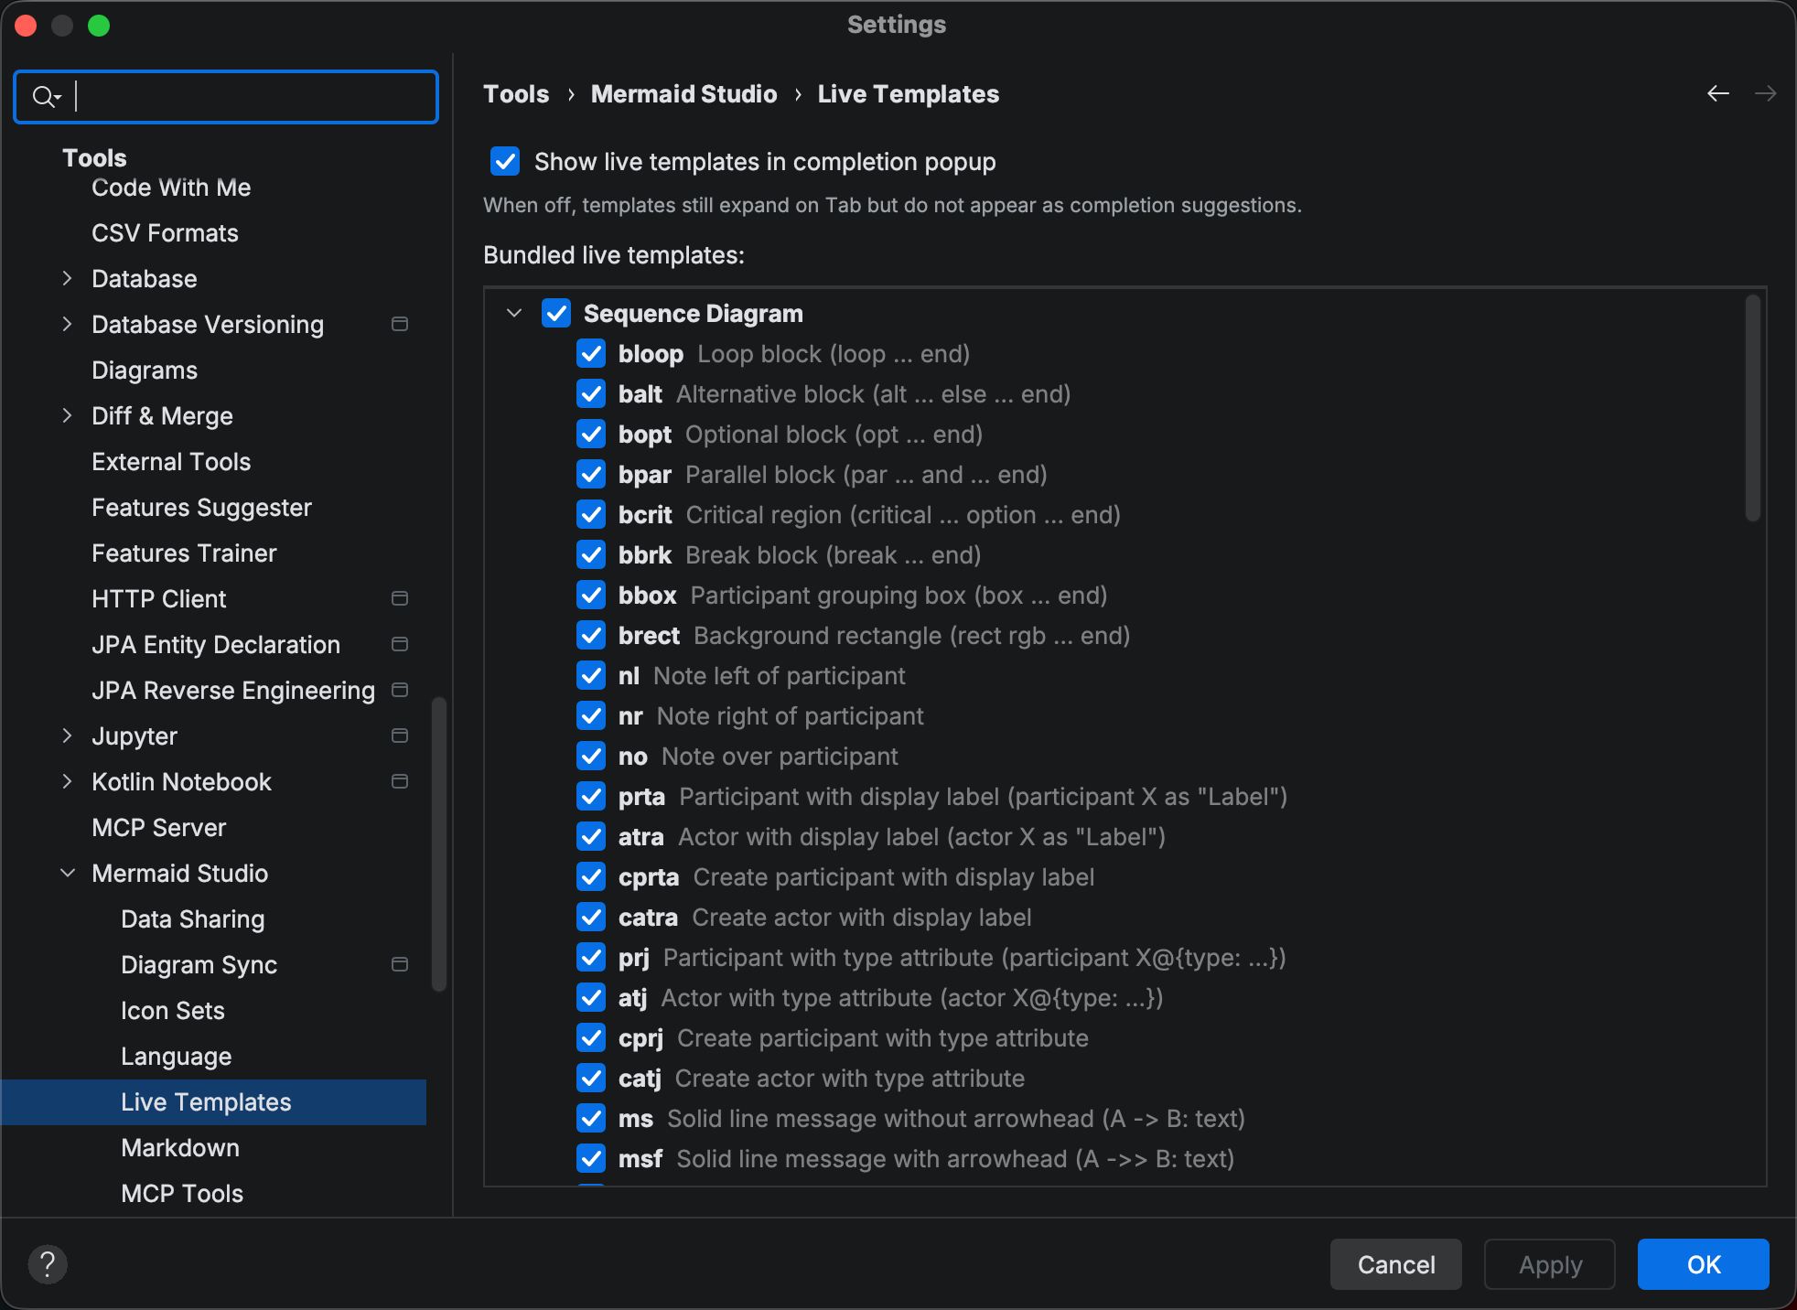
Task: Uncheck the no note over template
Action: [x=591, y=756]
